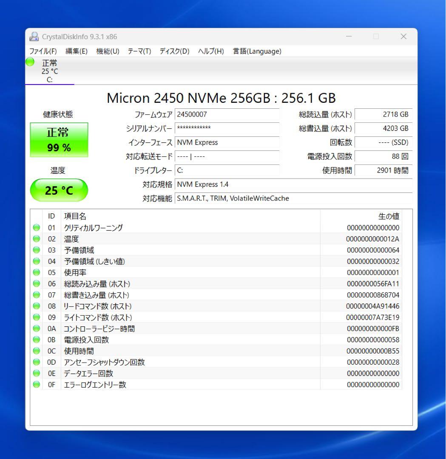Select the status indicator for the 温度 attribute row
Screen dimensions: 446x459
[x=37, y=239]
